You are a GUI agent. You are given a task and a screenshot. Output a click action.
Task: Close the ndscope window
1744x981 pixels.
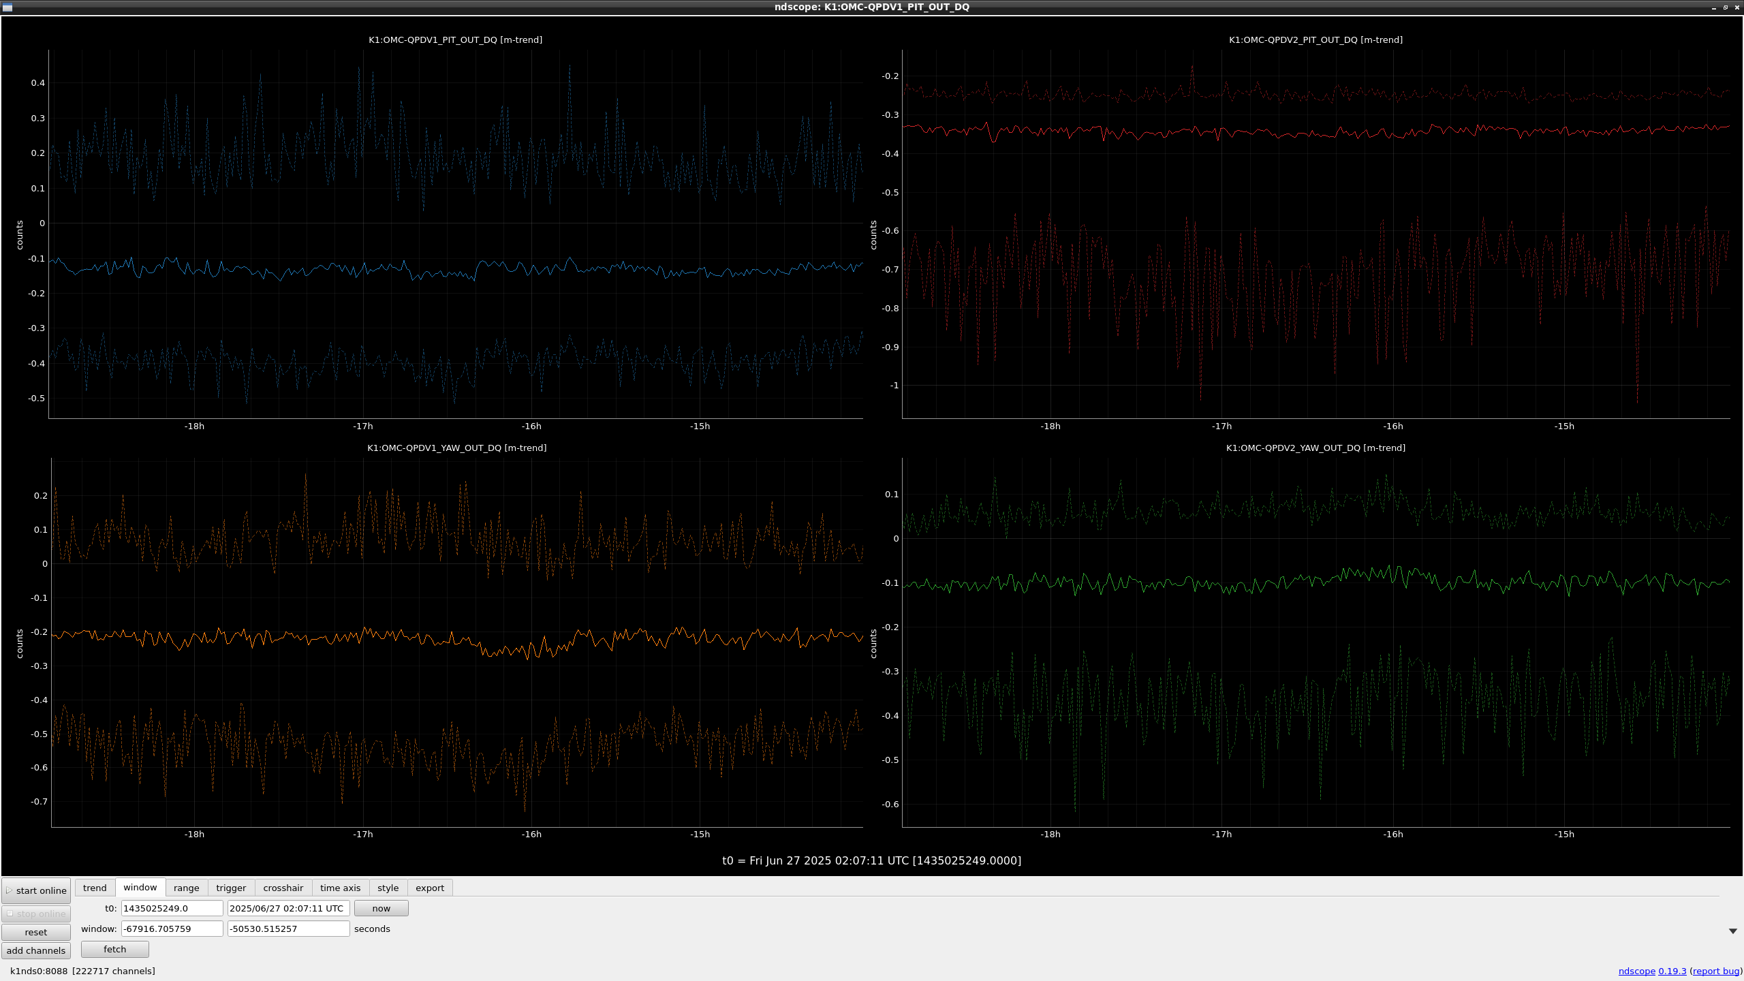[1737, 7]
